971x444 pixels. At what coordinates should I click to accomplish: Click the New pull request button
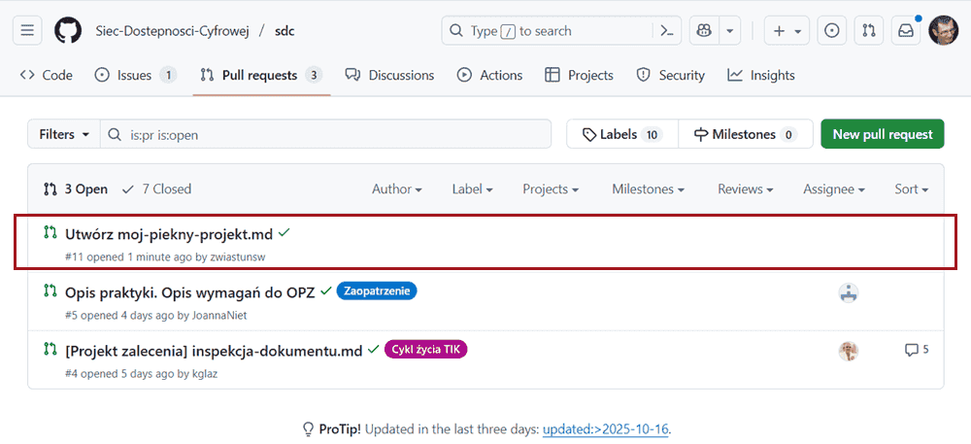(883, 135)
